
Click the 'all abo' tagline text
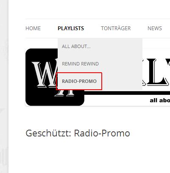tap(160, 100)
